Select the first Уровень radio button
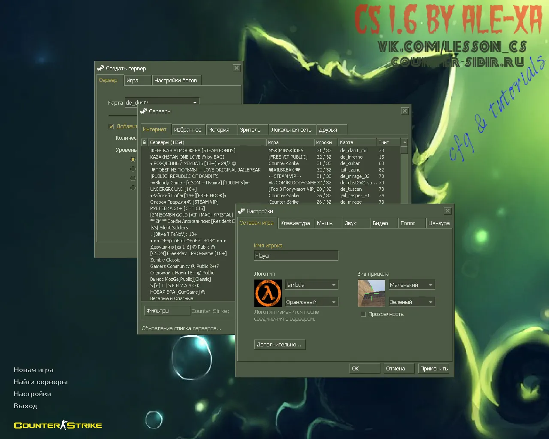This screenshot has width=549, height=439. (133, 159)
